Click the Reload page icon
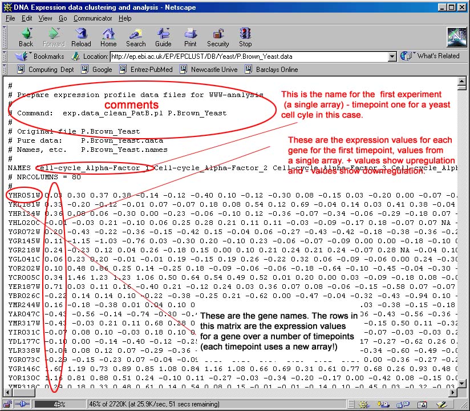The height and width of the screenshot is (411, 470). 81,36
